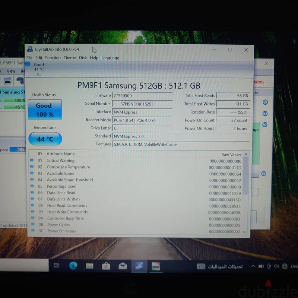Click the Total Host Writes value 131 GB
Image resolution: width=298 pixels, height=298 pixels.
pyautogui.click(x=233, y=104)
